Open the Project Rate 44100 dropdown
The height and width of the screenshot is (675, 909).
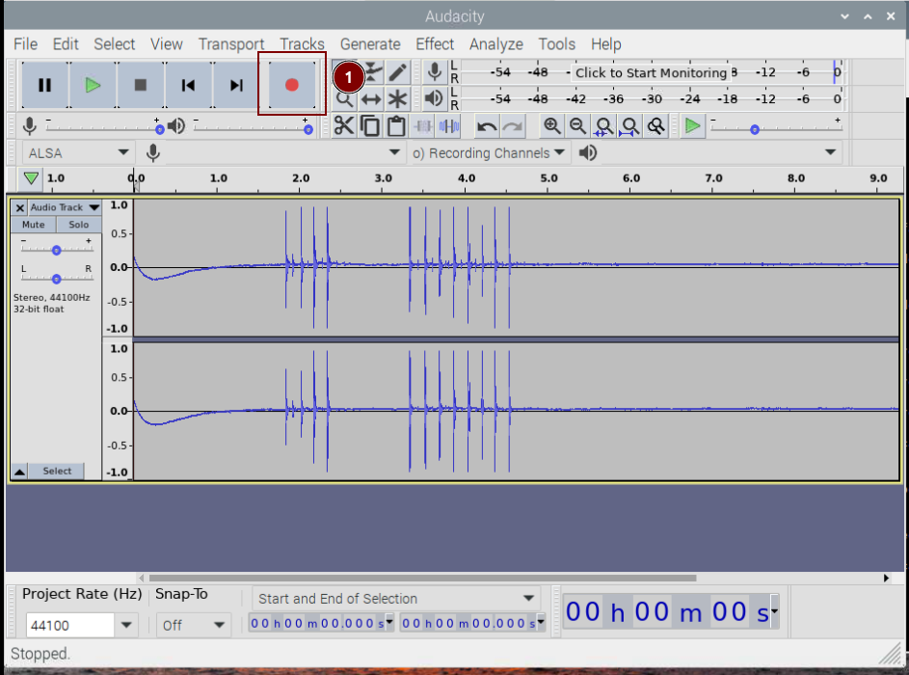(126, 625)
